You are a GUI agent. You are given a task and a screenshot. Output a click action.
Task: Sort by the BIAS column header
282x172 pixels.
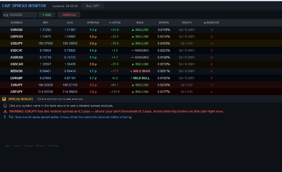pos(140,22)
